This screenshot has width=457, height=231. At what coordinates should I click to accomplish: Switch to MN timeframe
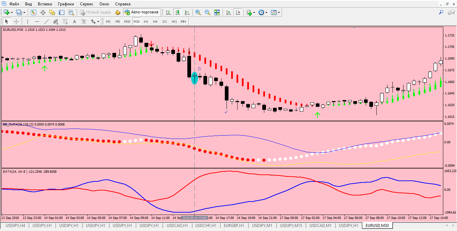[x=183, y=21]
